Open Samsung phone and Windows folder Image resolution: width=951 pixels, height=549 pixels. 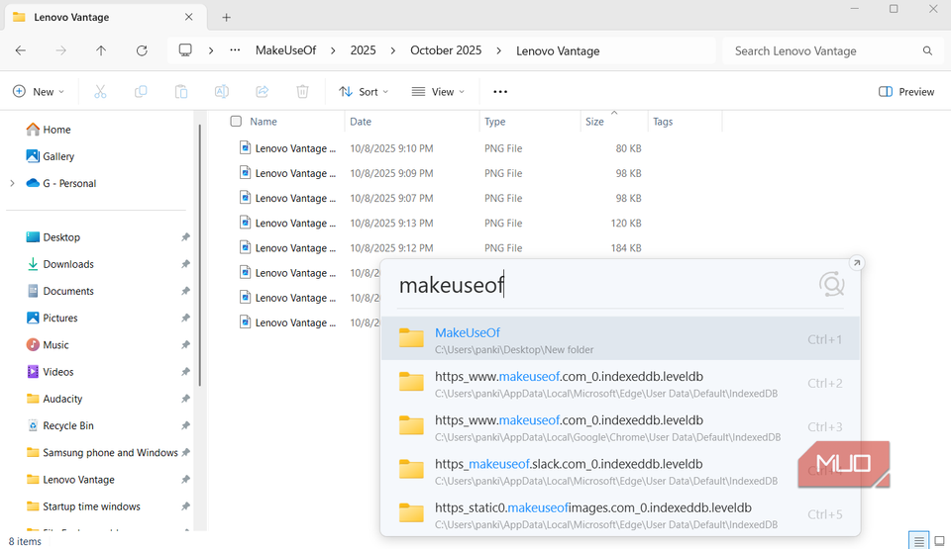pos(102,453)
